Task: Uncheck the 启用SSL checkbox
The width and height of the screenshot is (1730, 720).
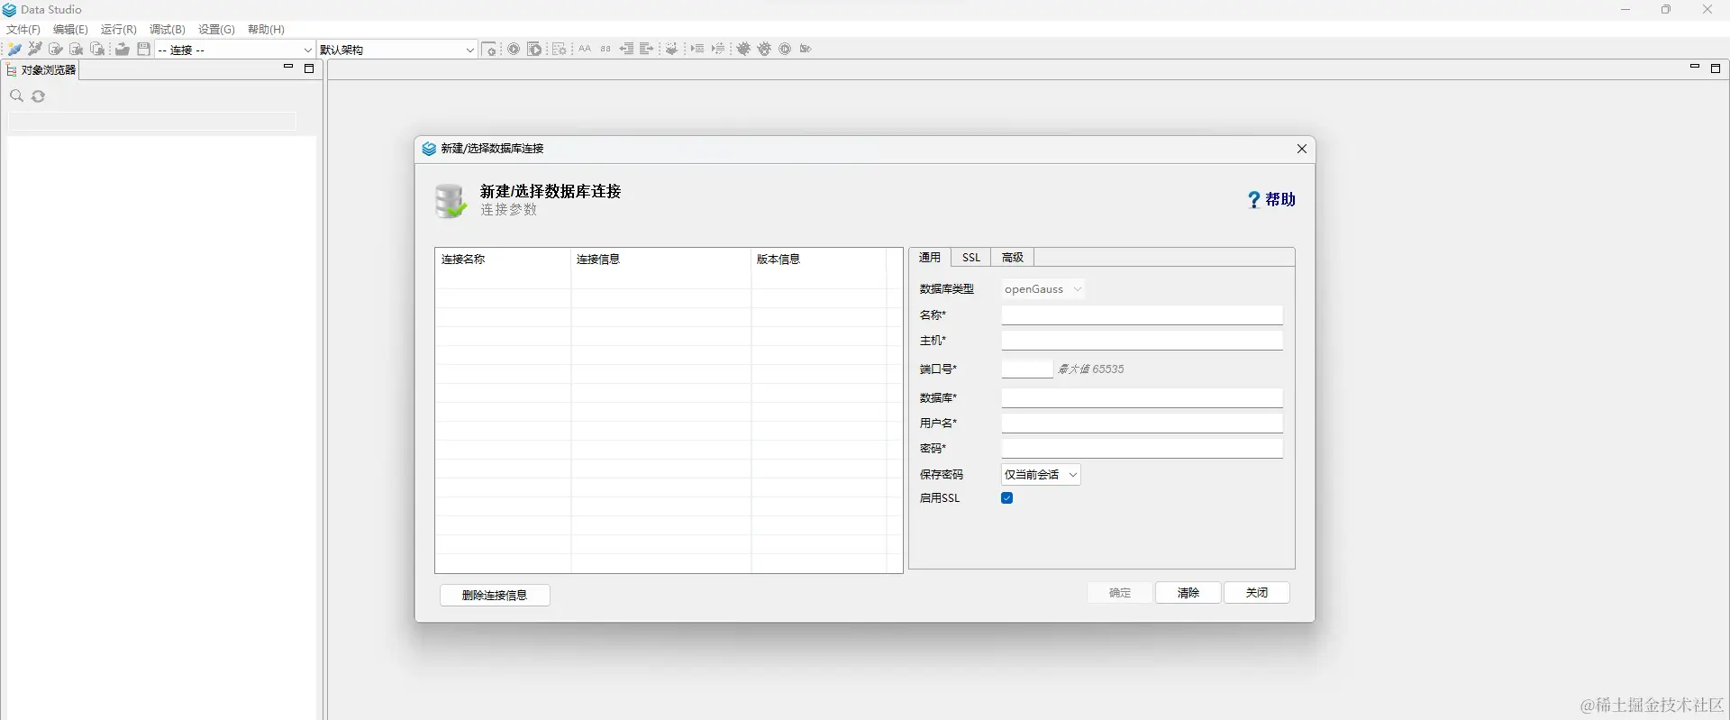Action: tap(1007, 498)
